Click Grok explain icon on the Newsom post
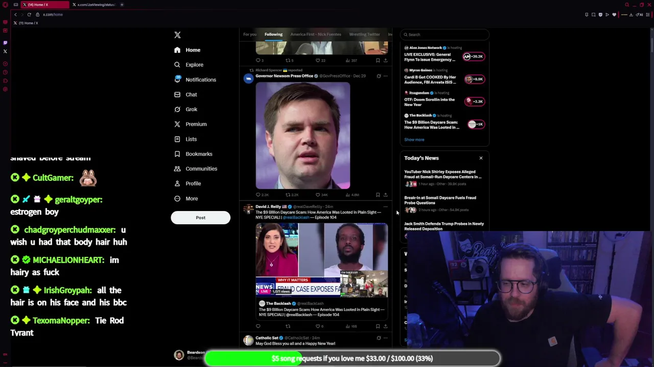This screenshot has height=367, width=654. [379, 76]
